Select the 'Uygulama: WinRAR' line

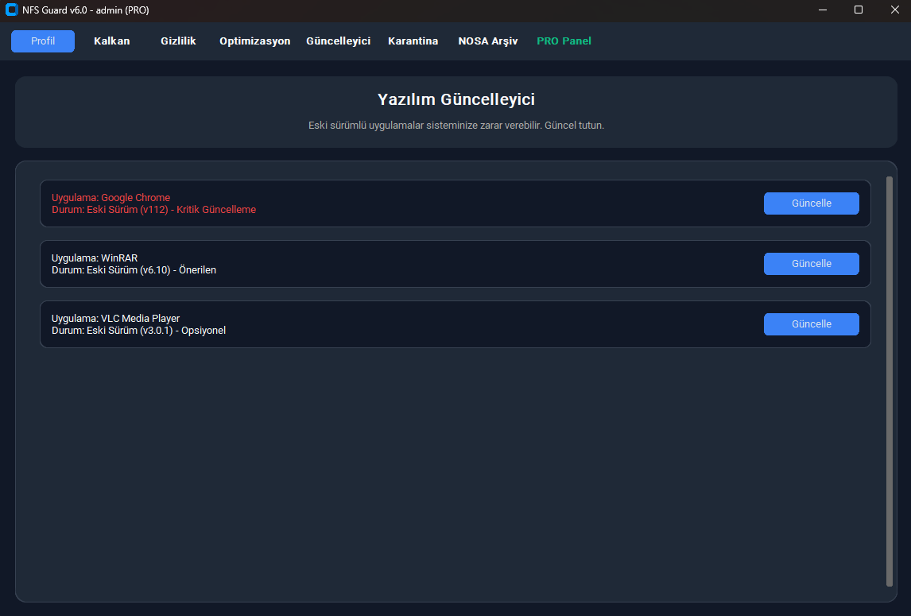[95, 258]
